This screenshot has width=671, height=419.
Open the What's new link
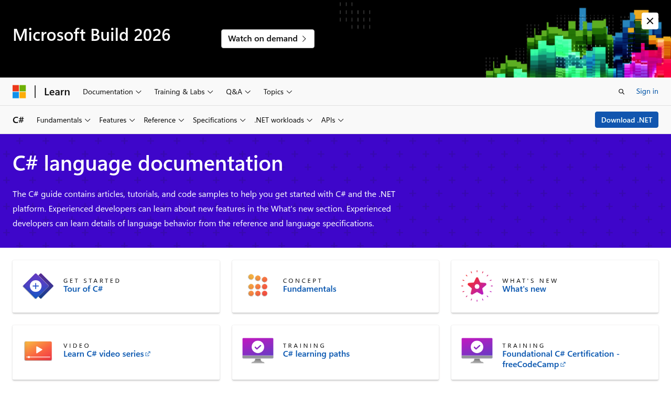524,289
